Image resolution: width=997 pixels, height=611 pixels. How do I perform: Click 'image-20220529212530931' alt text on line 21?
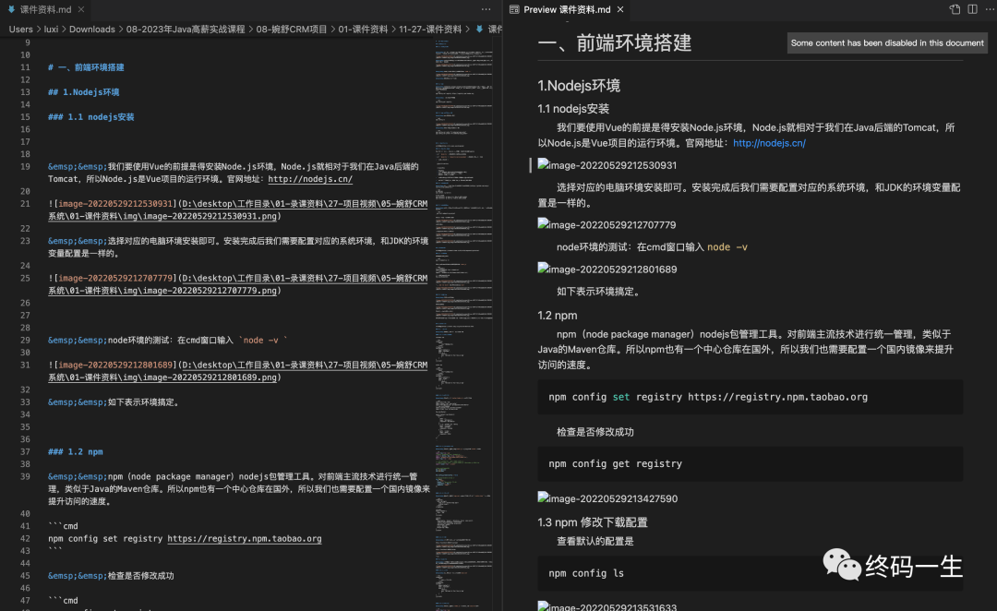115,204
